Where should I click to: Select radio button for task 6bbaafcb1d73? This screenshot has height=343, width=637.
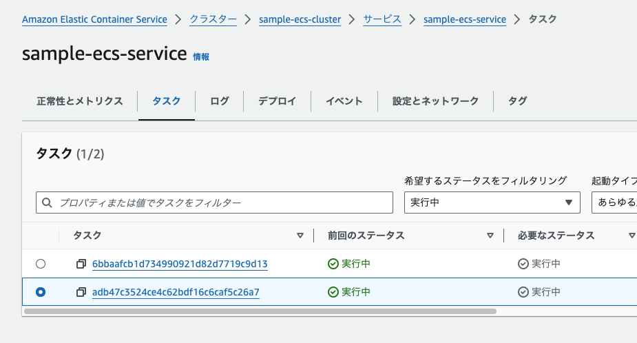coord(41,264)
